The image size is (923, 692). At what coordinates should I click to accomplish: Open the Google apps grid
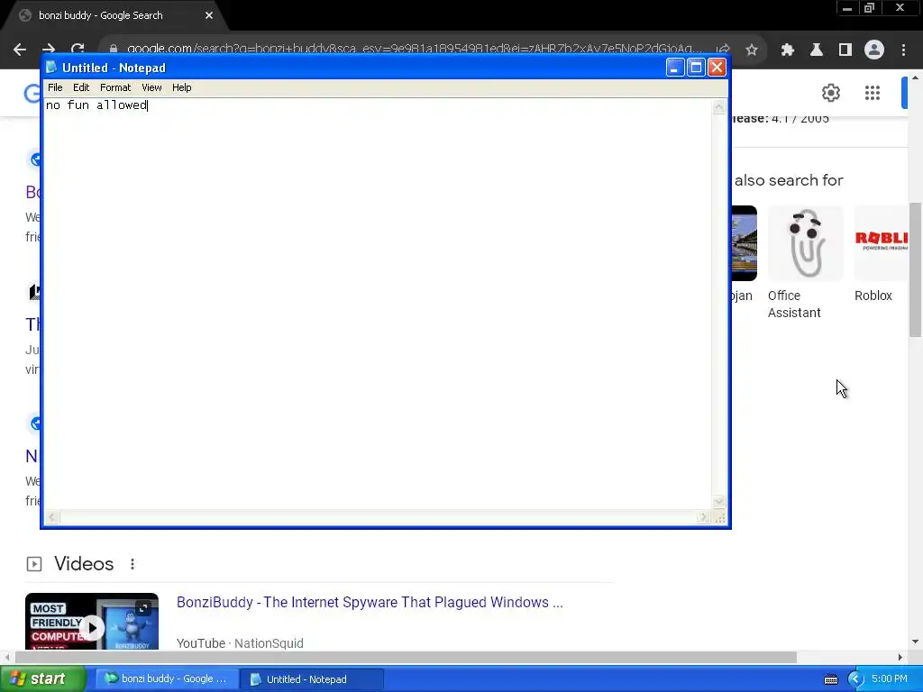873,93
